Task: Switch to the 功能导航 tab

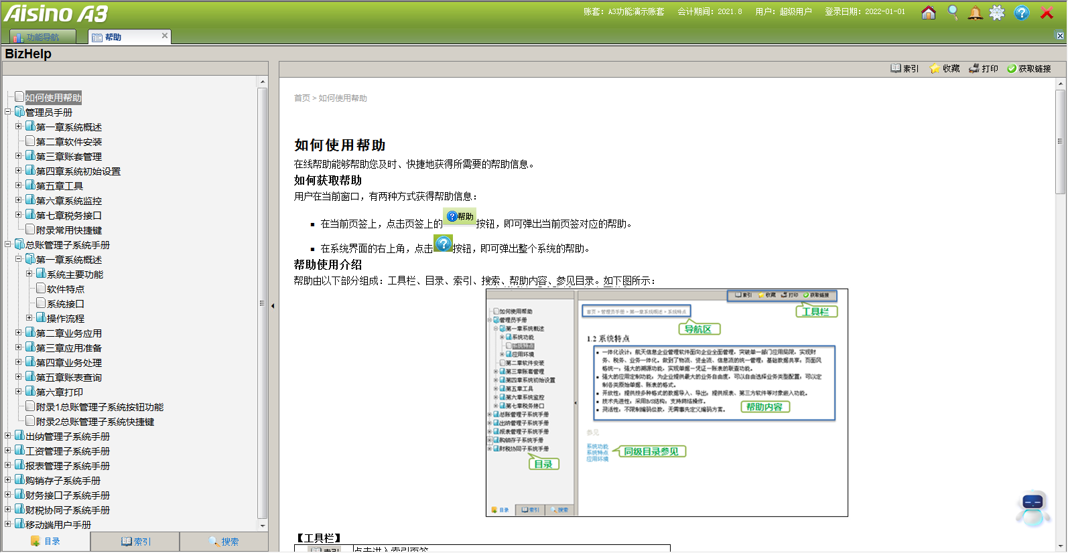Action: [42, 37]
